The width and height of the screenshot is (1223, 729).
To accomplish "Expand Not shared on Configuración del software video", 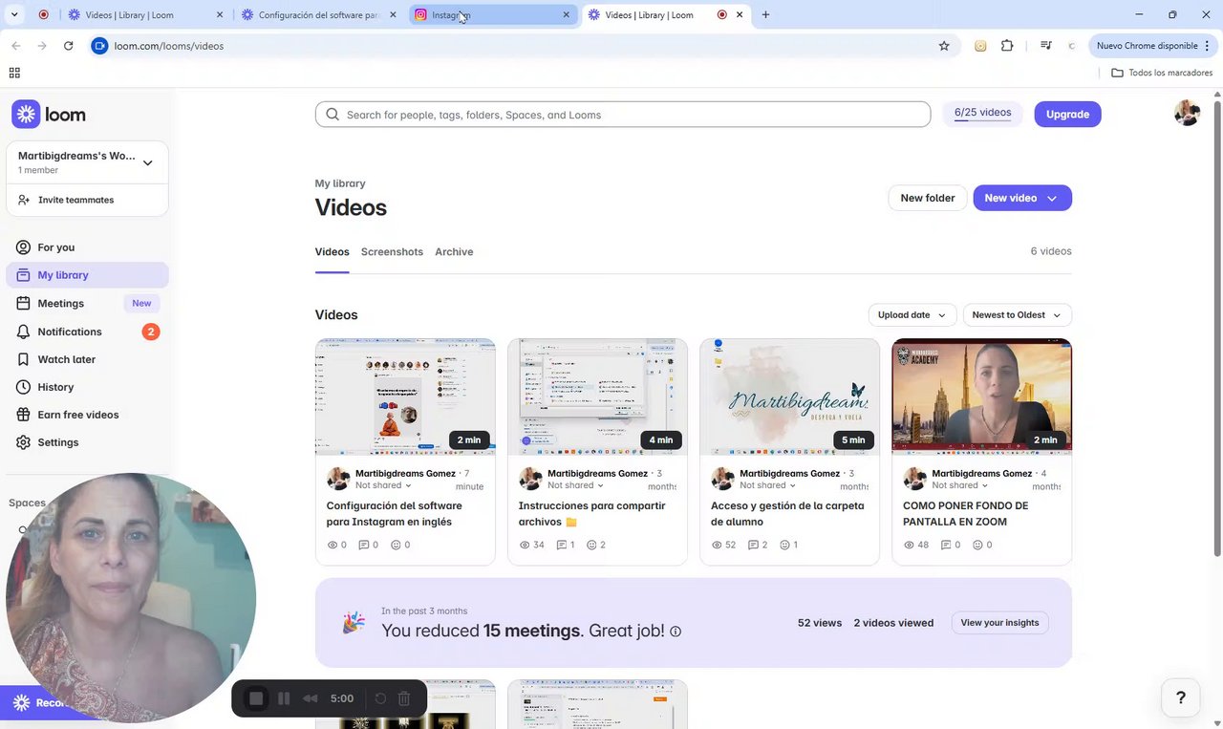I will point(384,485).
